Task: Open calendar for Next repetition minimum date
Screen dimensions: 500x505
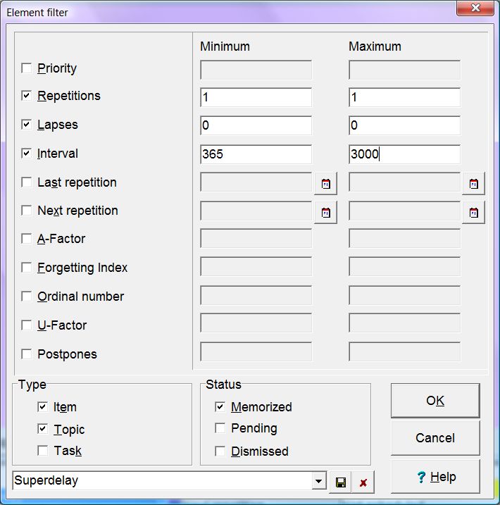Action: [x=325, y=212]
